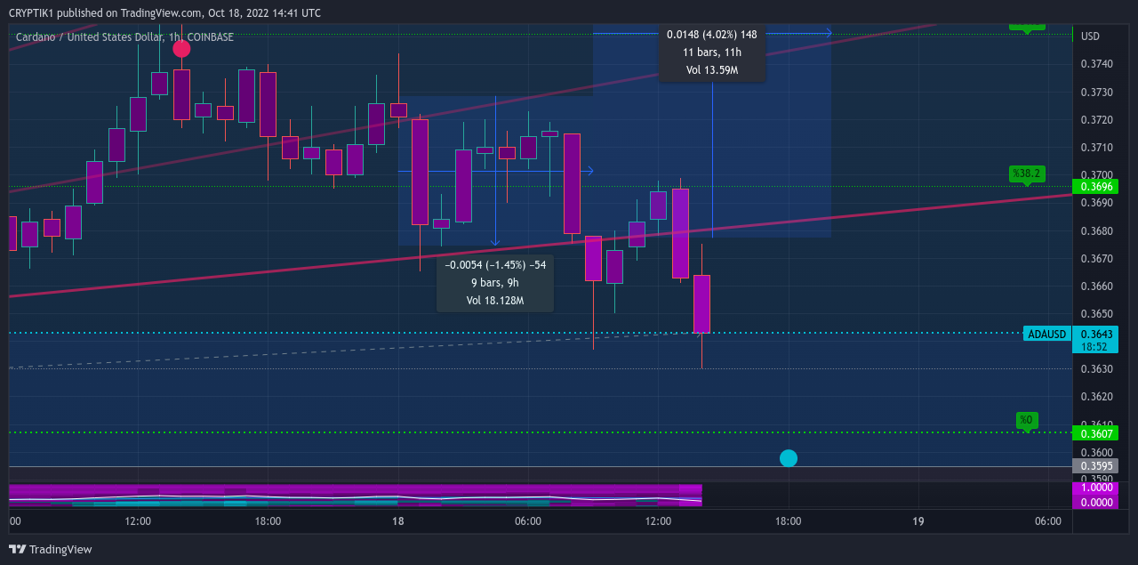1138x565 pixels.
Task: Click the 0.3620 price axis tick
Action: (1096, 397)
